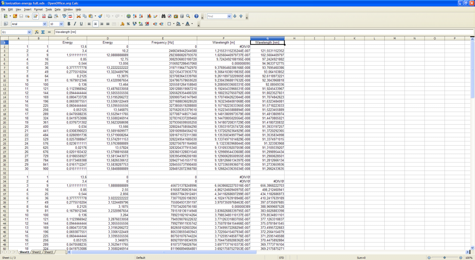Viewport: 475px width, 260px height.
Task: Open Find & Replace binoculars icon
Action: 163,16
